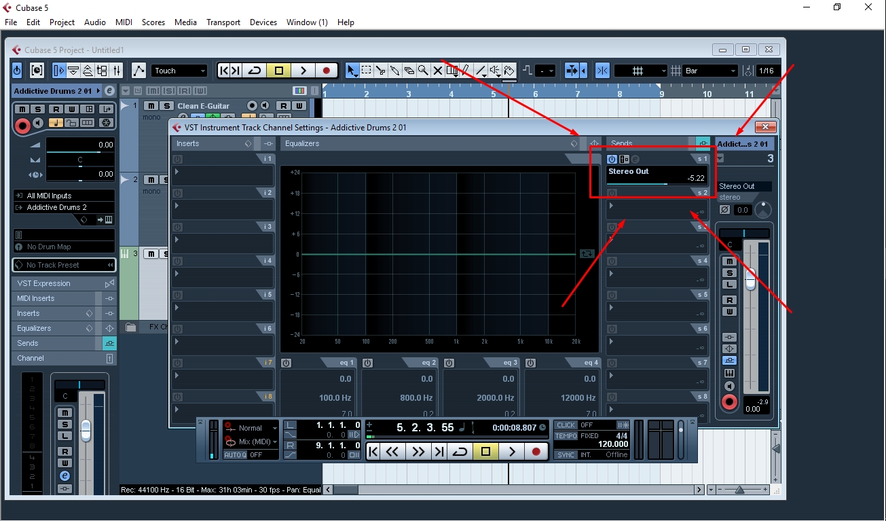The height and width of the screenshot is (521, 886).
Task: Select the Object Selection arrow tool
Action: click(352, 71)
